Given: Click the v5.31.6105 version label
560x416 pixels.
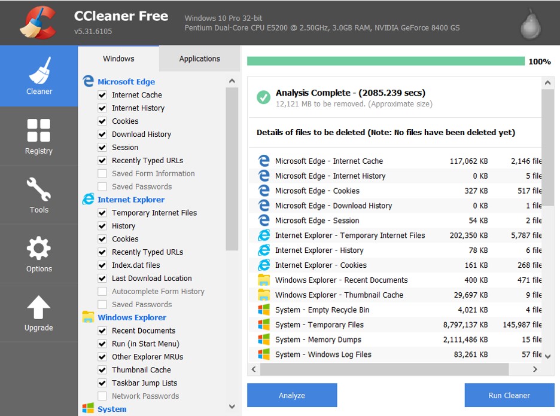Looking at the screenshot, I should click(93, 32).
